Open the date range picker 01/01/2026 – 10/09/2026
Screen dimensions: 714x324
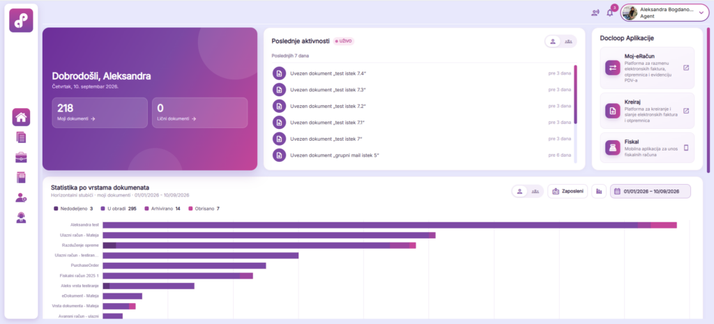[651, 192]
